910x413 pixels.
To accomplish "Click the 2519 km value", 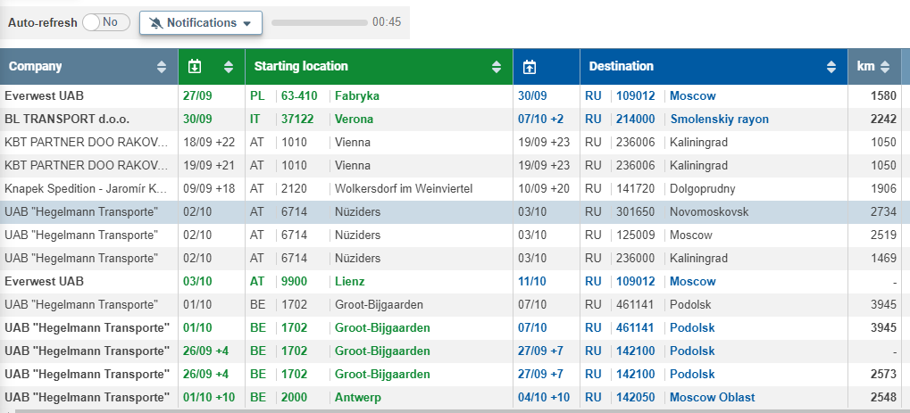I will click(x=883, y=235).
